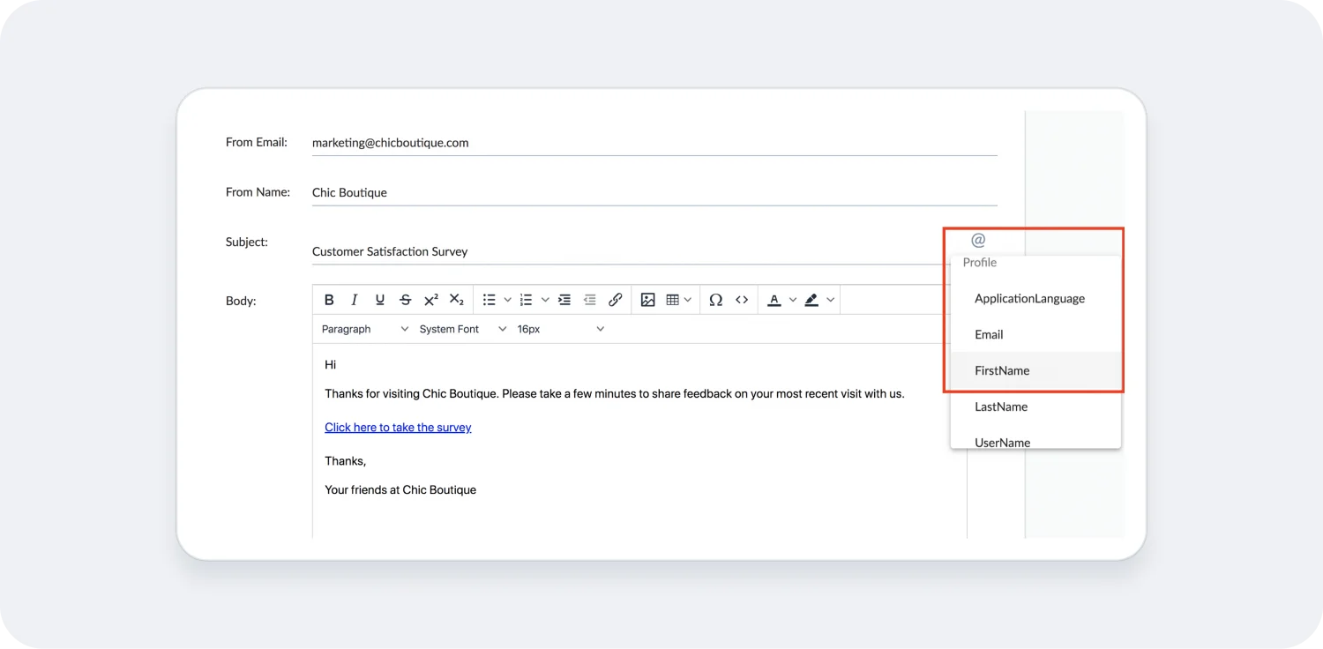This screenshot has height=649, width=1323.
Task: Insert a table
Action: click(x=674, y=299)
